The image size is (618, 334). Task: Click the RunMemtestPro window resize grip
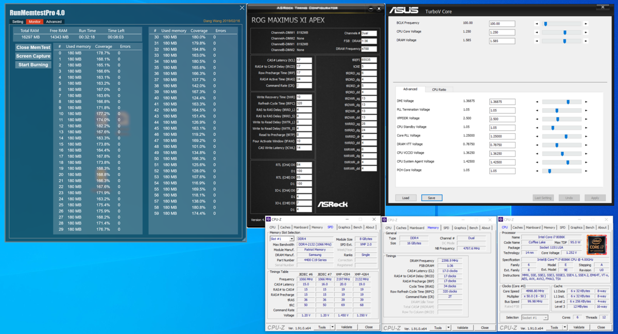[x=244, y=239]
